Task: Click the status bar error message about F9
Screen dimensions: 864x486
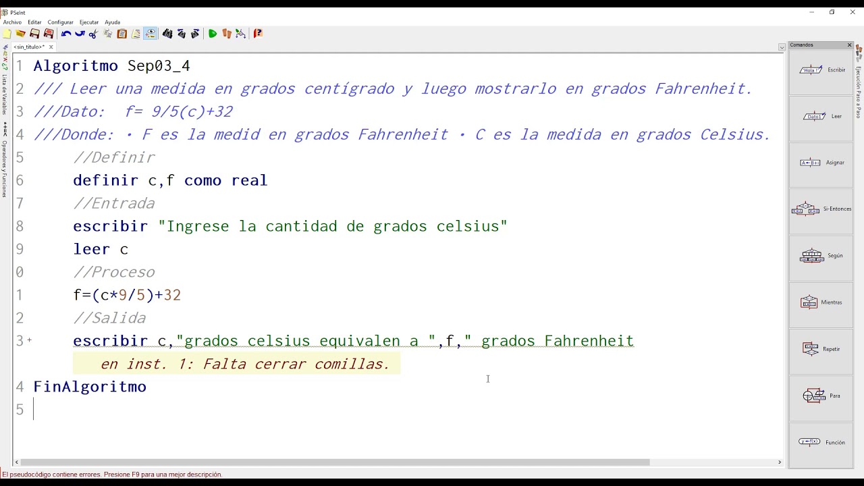Action: [112, 475]
